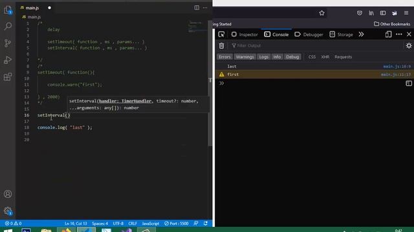The height and width of the screenshot is (232, 414).
Task: Switch to VS Code in the taskbar
Action: tap(86, 230)
